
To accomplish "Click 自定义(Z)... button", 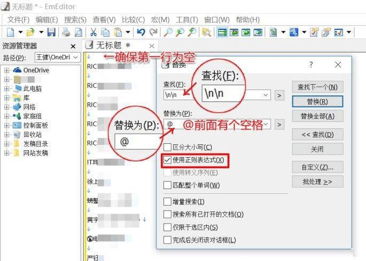I will 317,167.
